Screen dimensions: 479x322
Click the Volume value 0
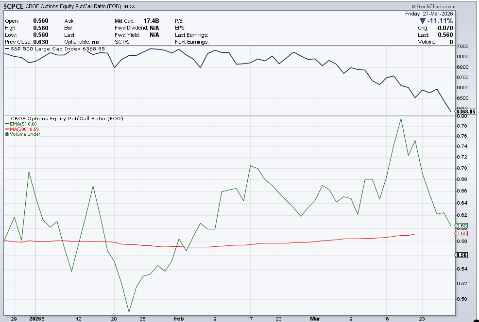coord(451,42)
